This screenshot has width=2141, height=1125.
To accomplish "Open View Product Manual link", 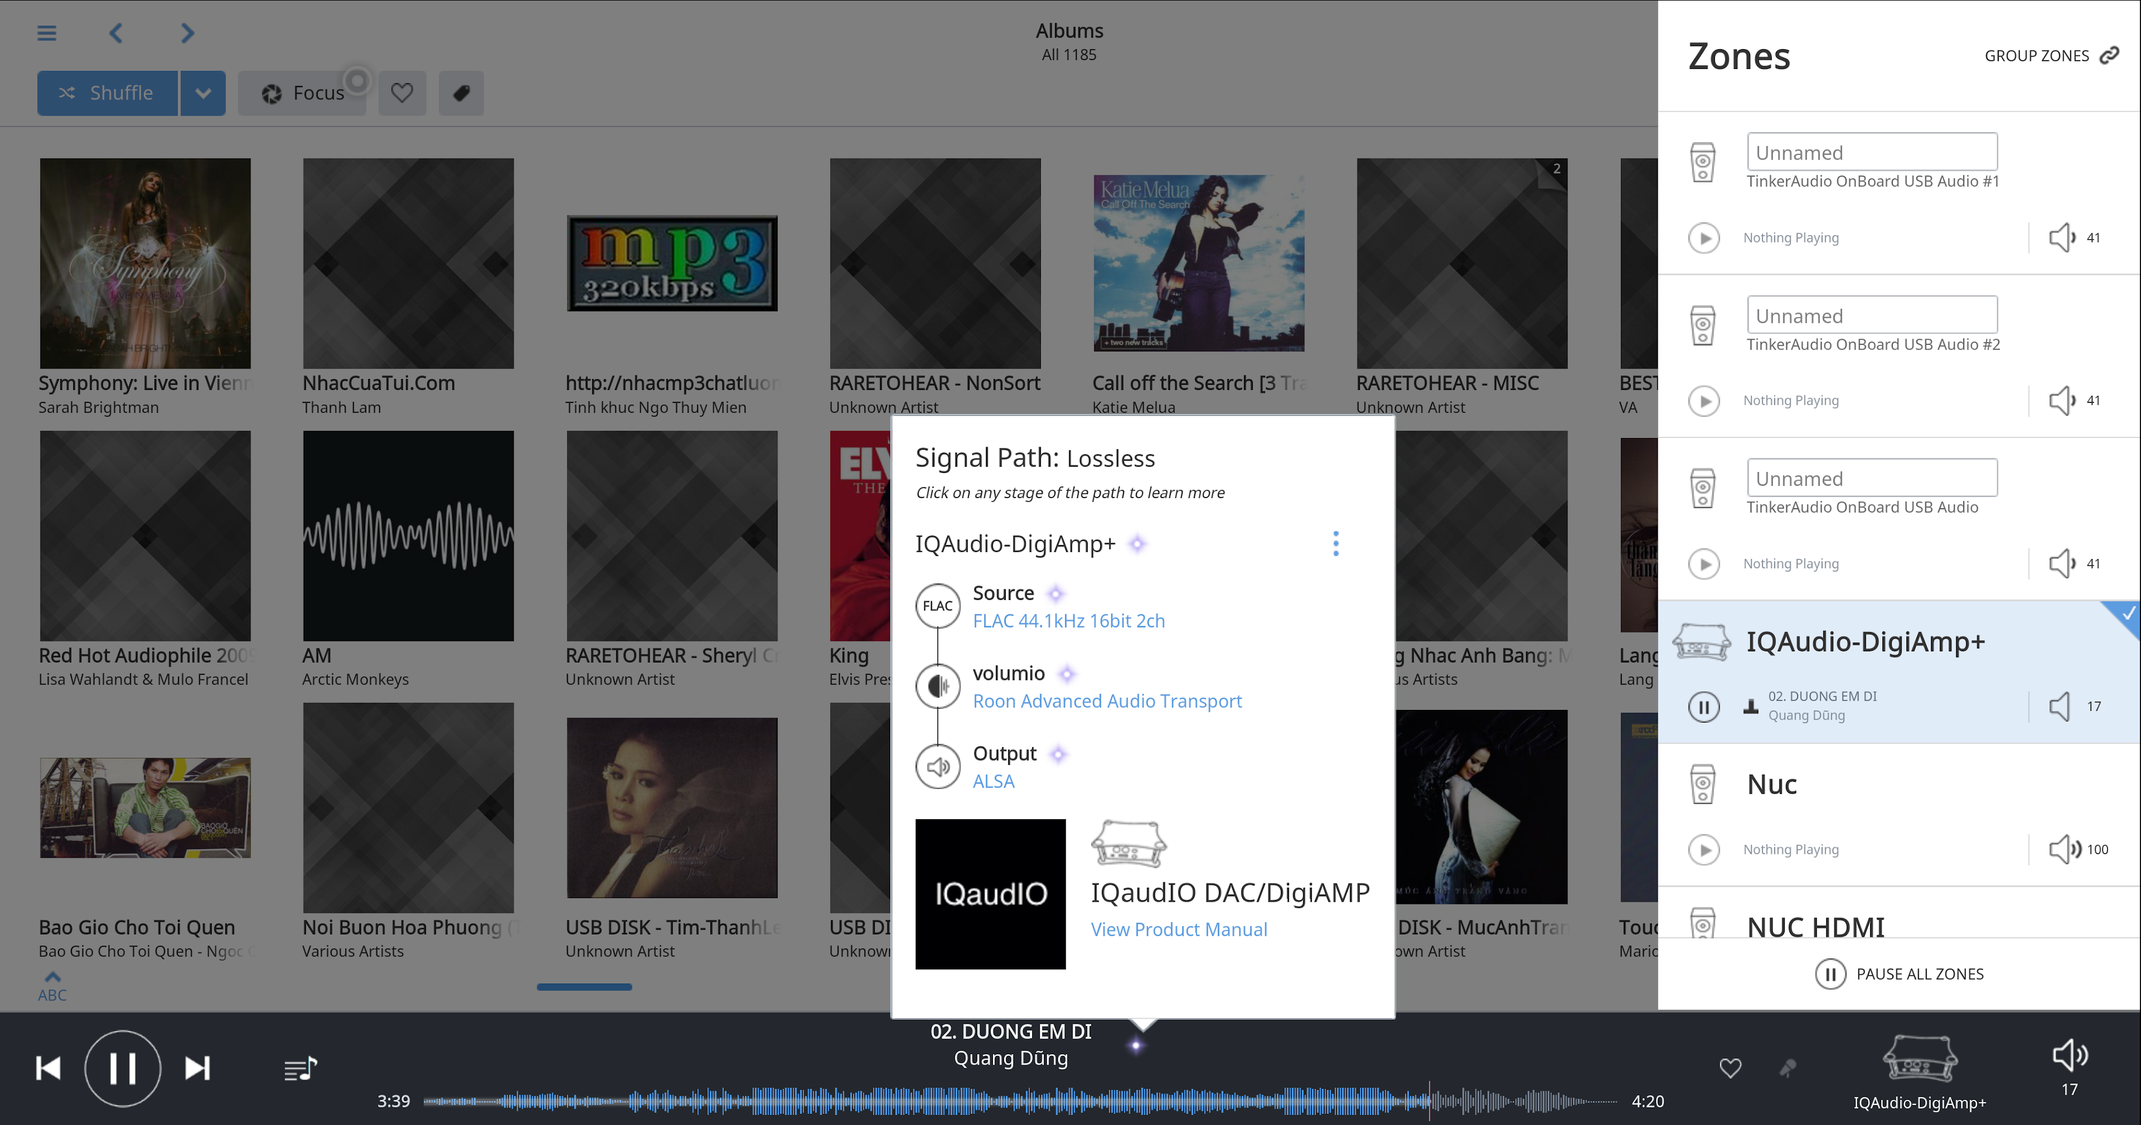I will coord(1178,930).
